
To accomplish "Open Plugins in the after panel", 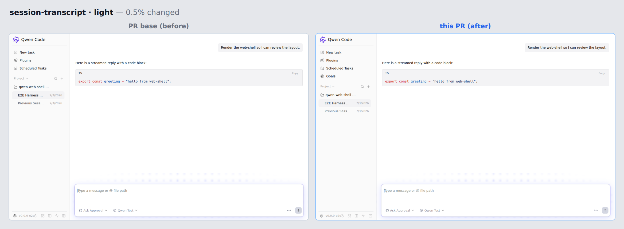I will [346, 60].
